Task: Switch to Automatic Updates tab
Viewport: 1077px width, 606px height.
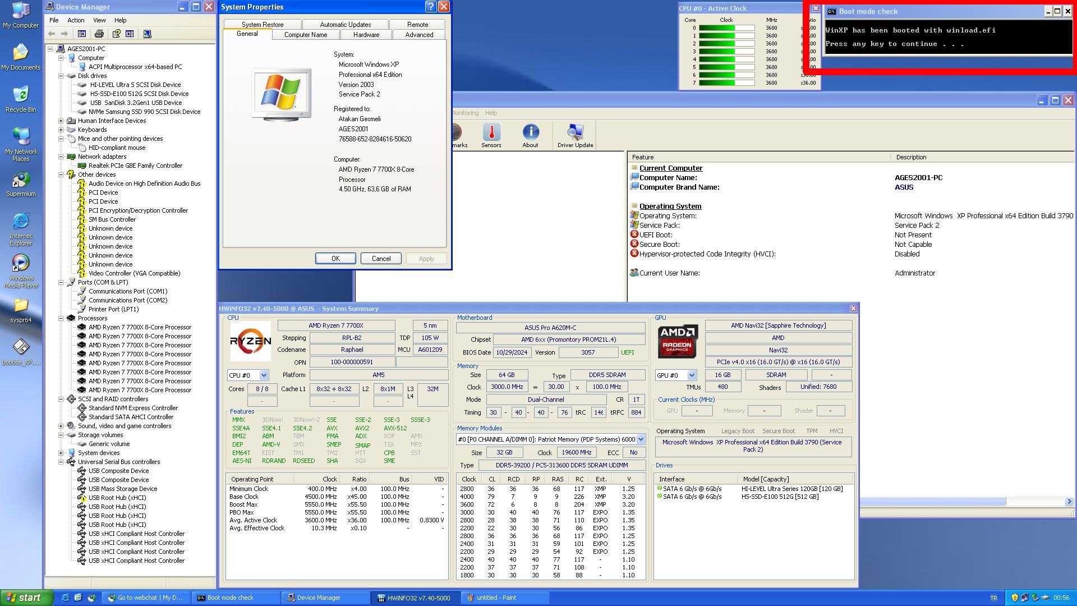Action: tap(345, 25)
